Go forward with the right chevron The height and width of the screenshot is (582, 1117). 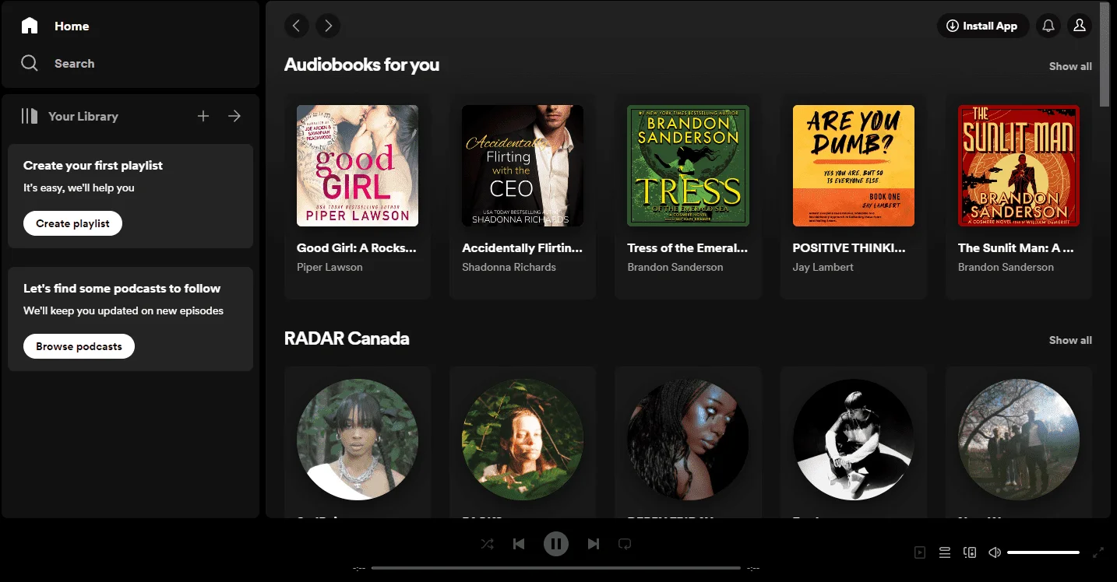coord(328,26)
